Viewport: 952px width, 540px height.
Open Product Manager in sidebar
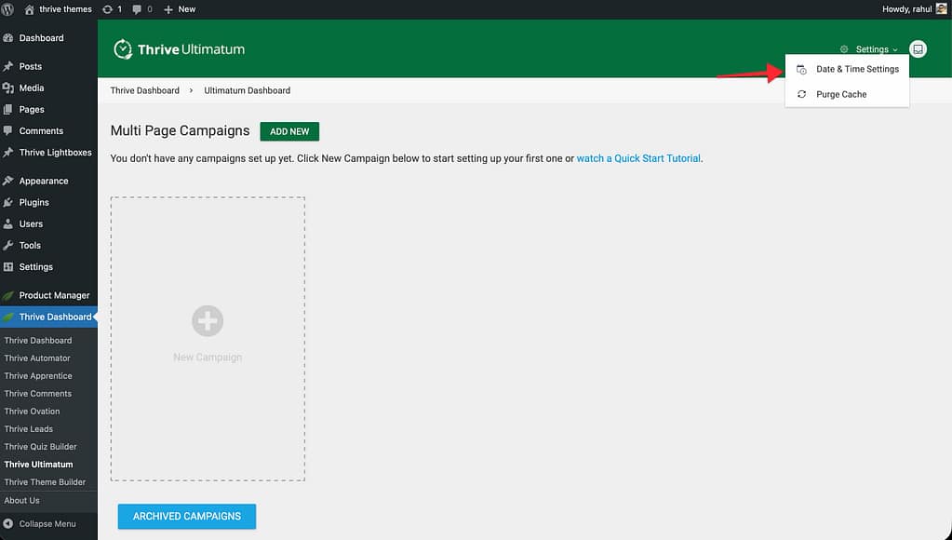click(x=54, y=295)
